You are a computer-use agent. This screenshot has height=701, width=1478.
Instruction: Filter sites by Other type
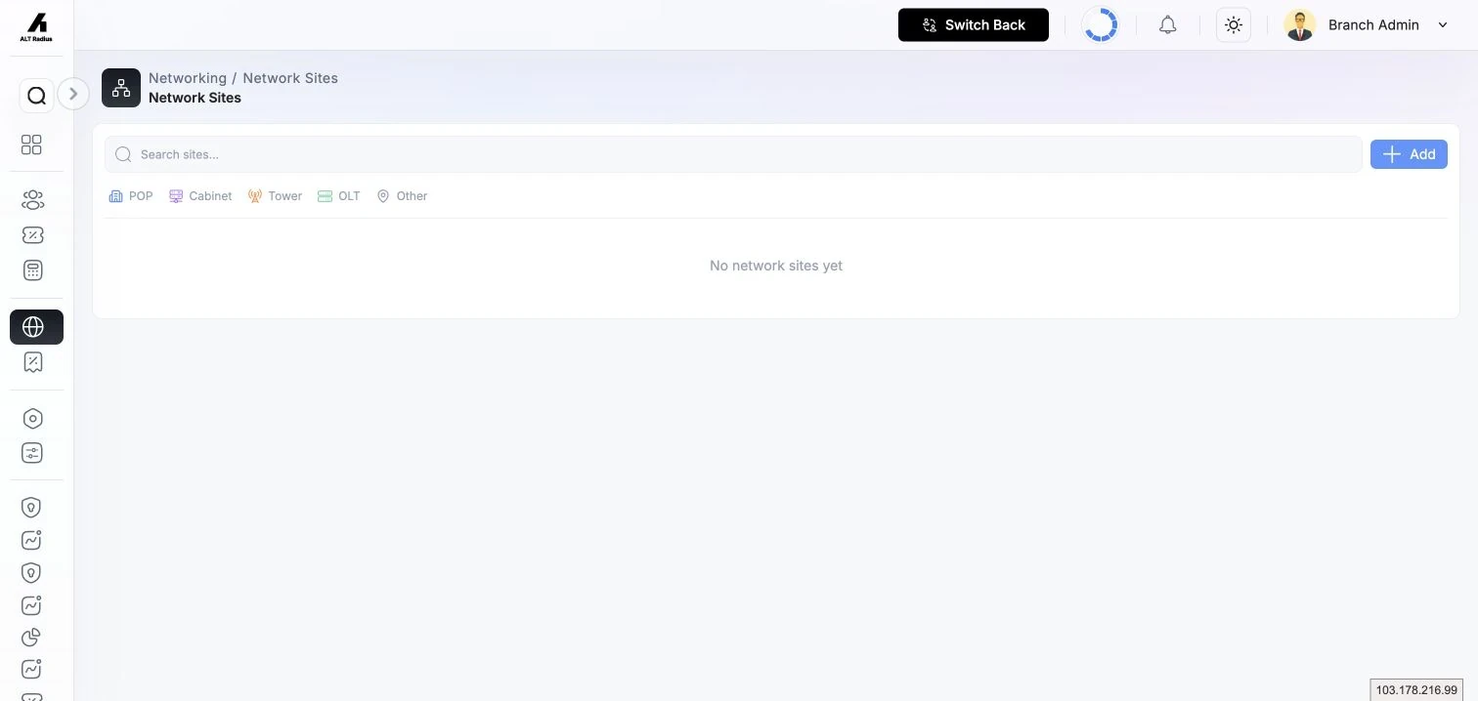point(402,196)
